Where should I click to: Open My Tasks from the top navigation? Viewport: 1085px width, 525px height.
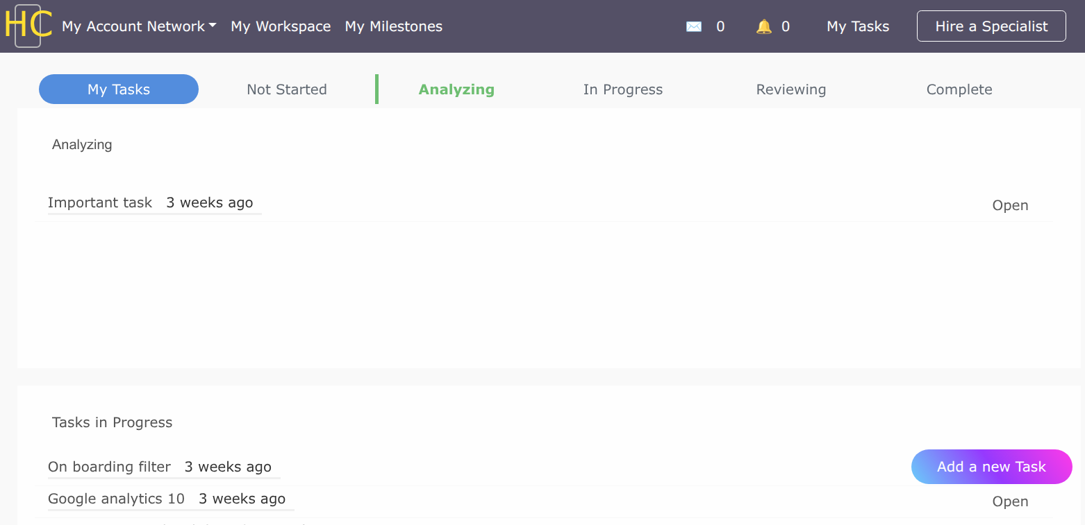point(857,26)
